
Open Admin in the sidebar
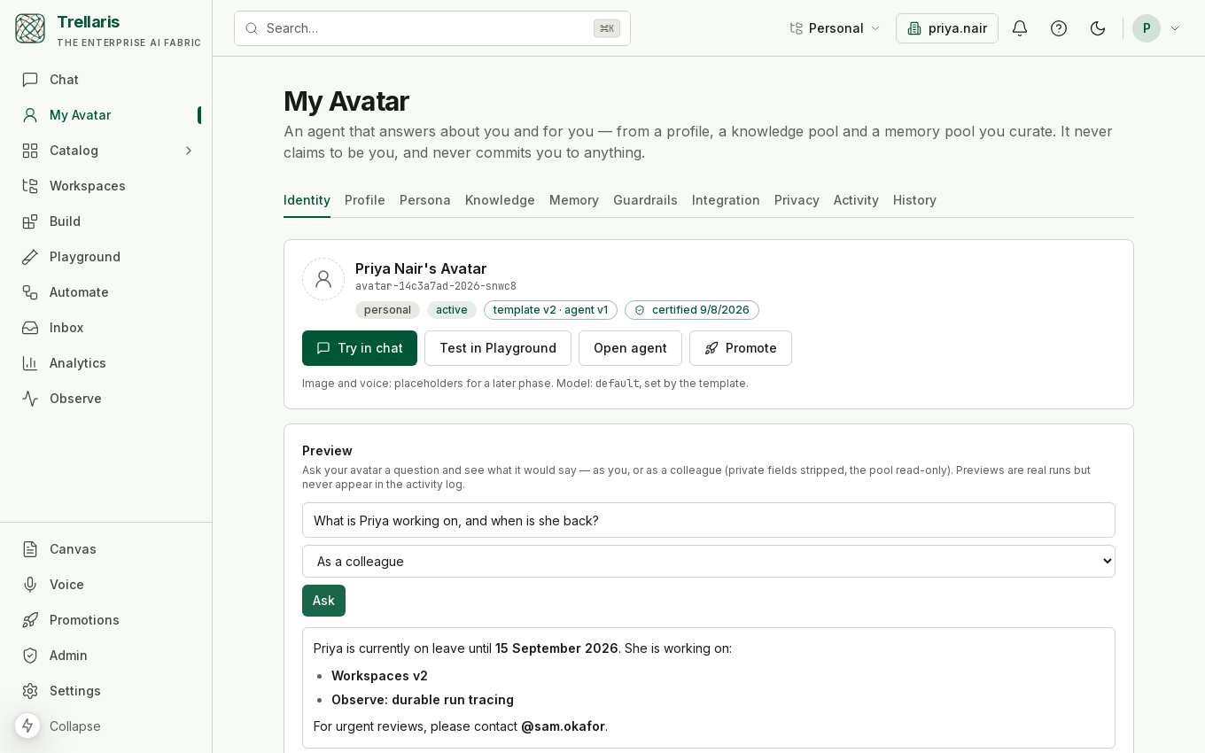pyautogui.click(x=106, y=656)
